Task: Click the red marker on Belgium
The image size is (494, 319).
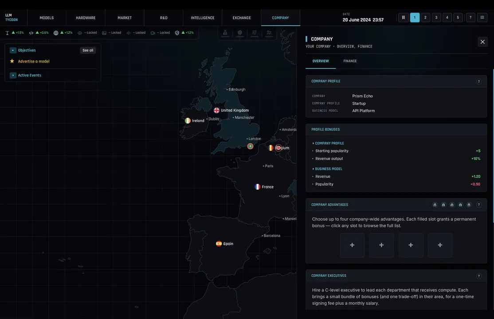Action: point(278,148)
